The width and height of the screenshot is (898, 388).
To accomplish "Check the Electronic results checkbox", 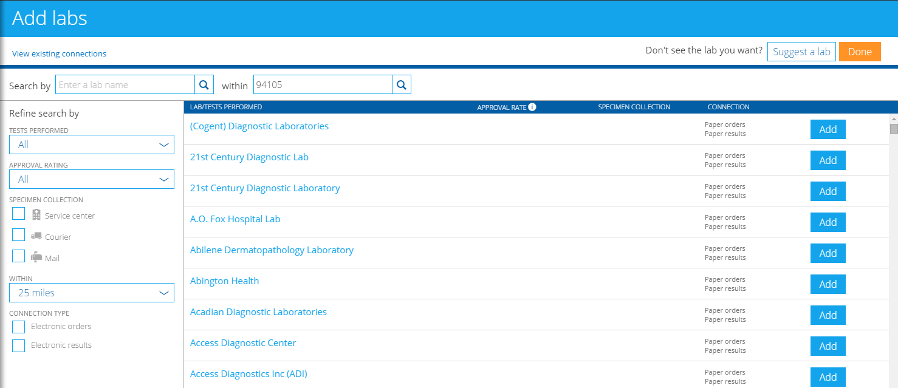I will pyautogui.click(x=19, y=345).
